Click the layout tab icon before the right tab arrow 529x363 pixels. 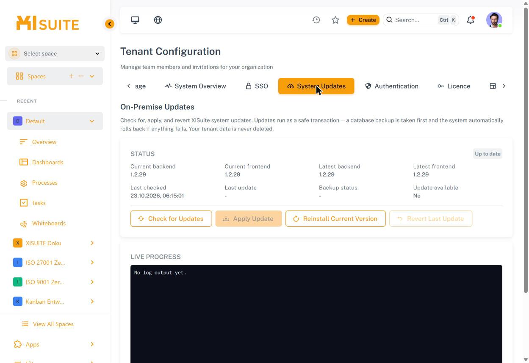(x=493, y=86)
